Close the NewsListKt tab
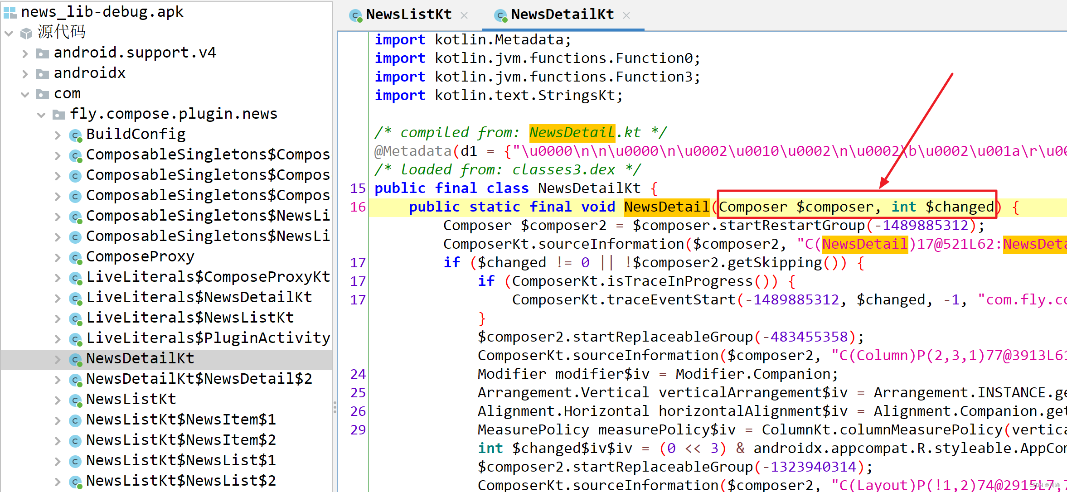Viewport: 1067px width, 492px height. pyautogui.click(x=464, y=15)
